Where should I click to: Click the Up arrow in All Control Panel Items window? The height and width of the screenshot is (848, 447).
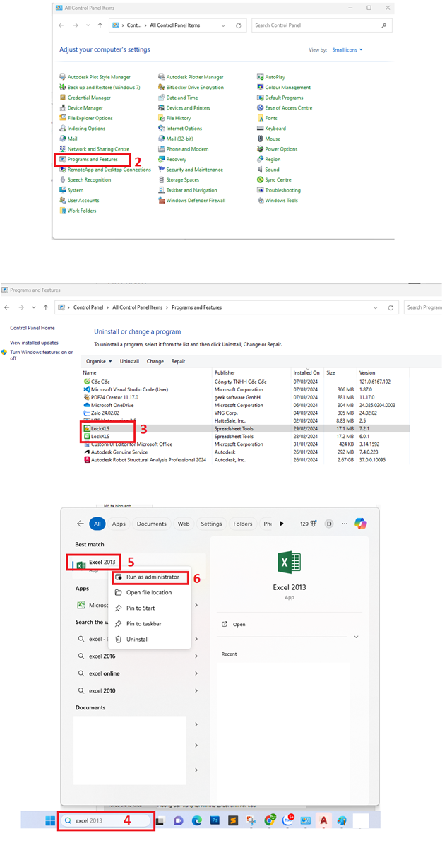[x=100, y=25]
